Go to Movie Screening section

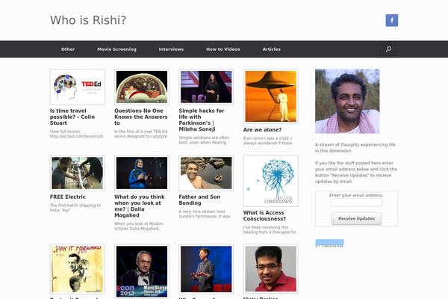pos(117,49)
